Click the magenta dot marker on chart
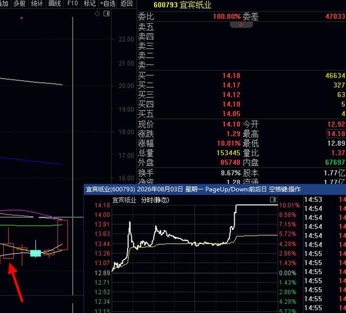 (22, 18)
